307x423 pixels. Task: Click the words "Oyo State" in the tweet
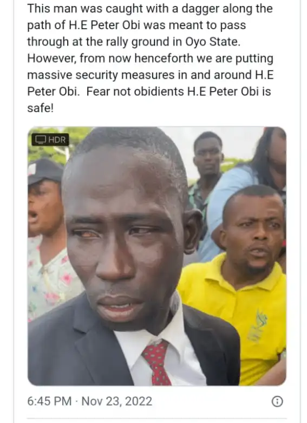click(212, 42)
